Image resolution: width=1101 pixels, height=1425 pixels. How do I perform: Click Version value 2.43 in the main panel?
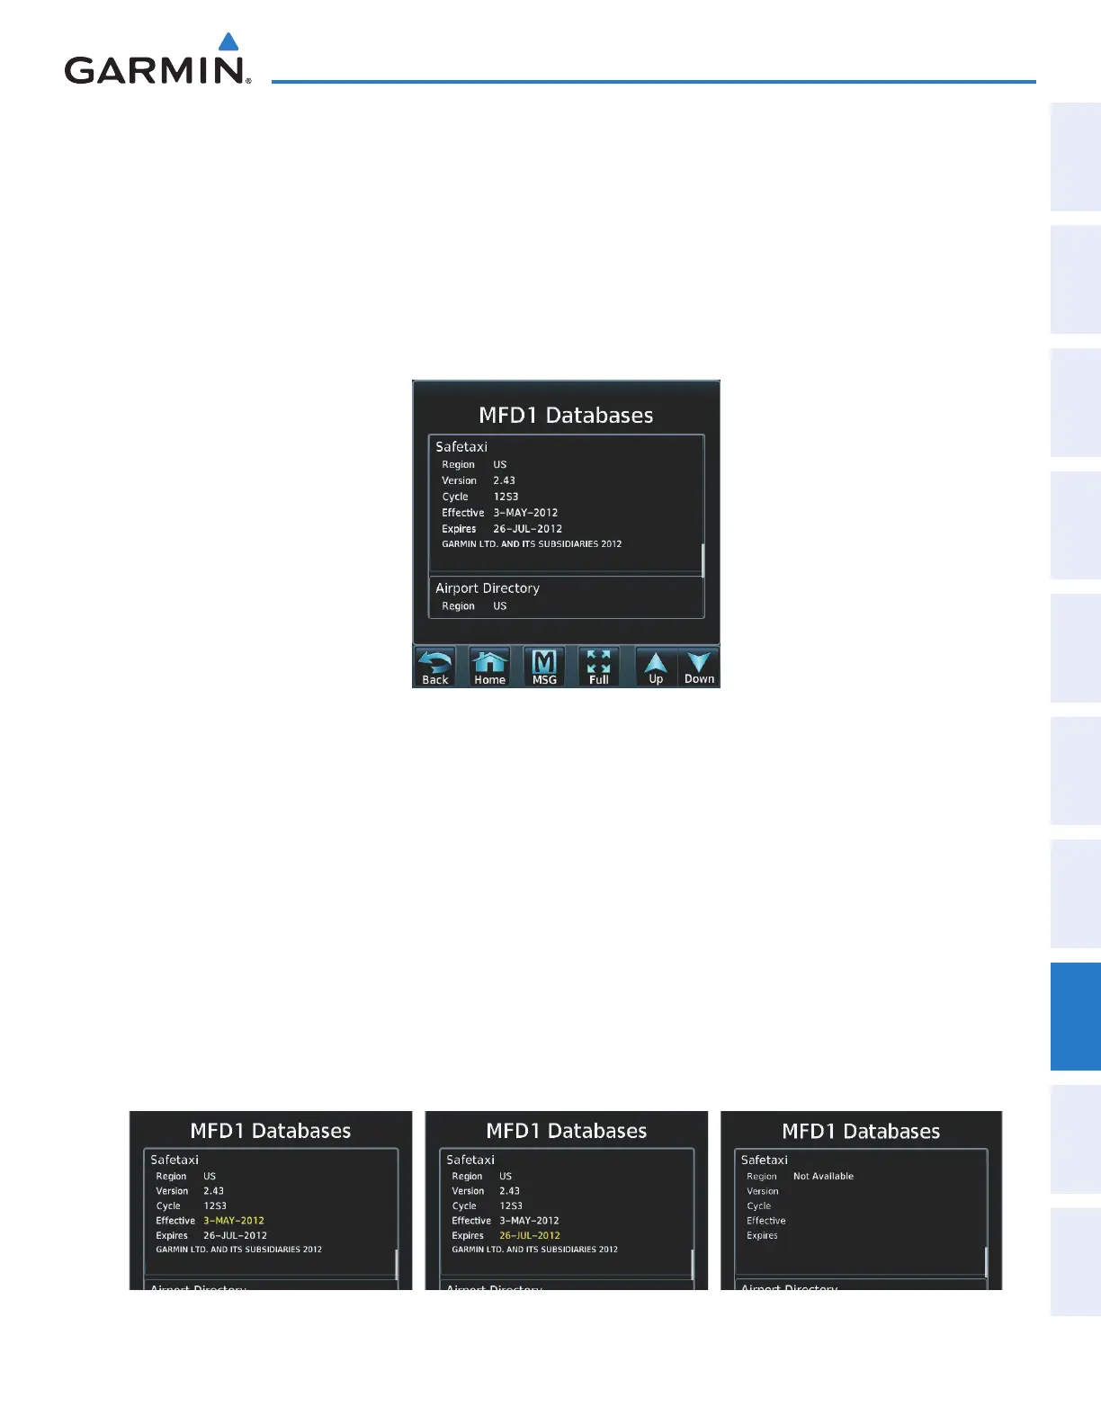[x=504, y=480]
